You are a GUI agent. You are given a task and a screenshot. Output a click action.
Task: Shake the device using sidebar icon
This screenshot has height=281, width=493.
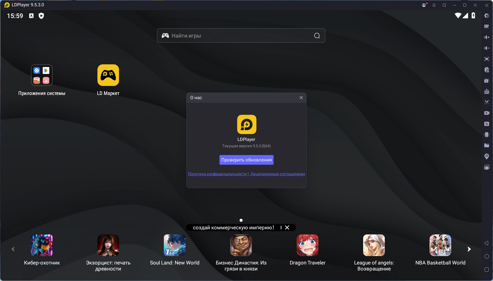click(x=487, y=135)
